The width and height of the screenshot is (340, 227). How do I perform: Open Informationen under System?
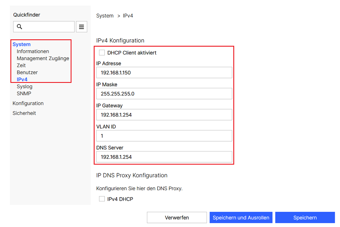coord(33,51)
